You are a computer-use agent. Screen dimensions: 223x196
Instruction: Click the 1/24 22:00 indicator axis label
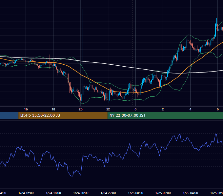pyautogui.click(x=108, y=193)
